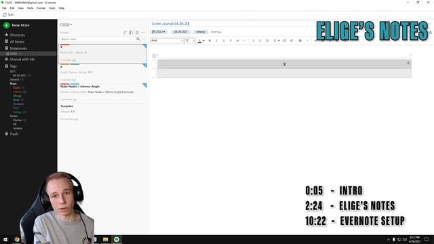Insert a numbered list
Image resolution: width=434 pixels, height=244 pixels.
tap(260, 41)
